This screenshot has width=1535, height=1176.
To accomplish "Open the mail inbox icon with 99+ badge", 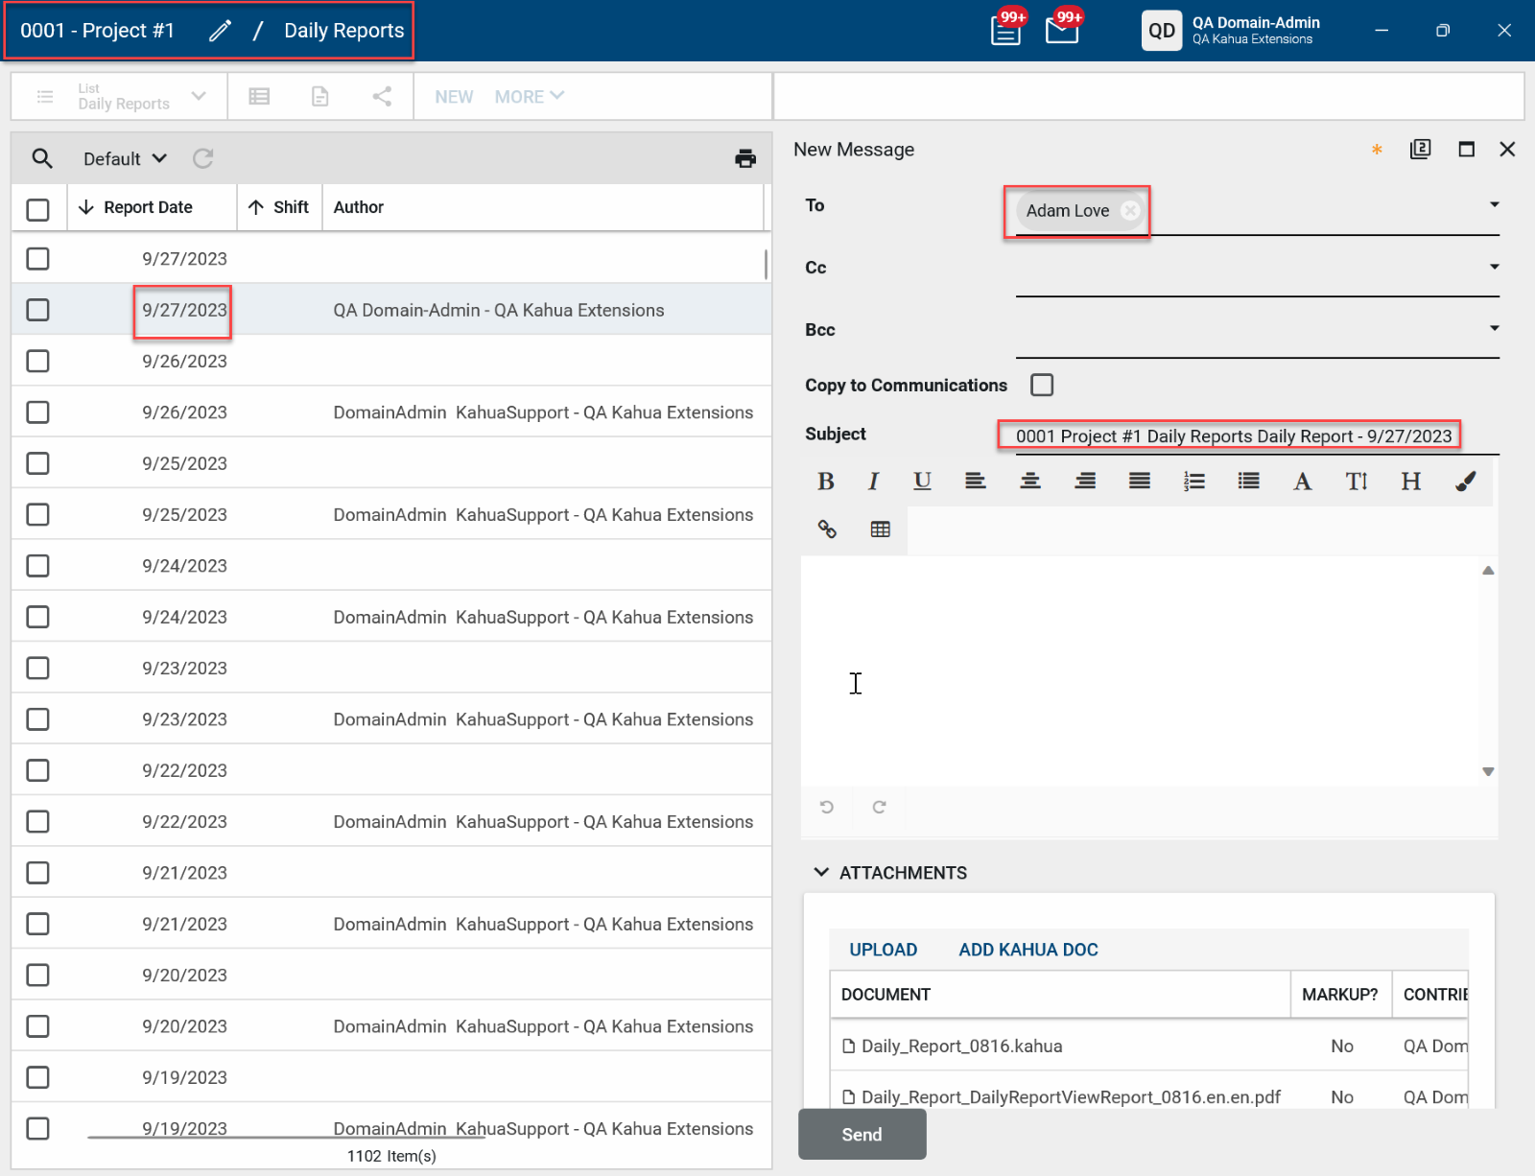I will pos(1061,31).
